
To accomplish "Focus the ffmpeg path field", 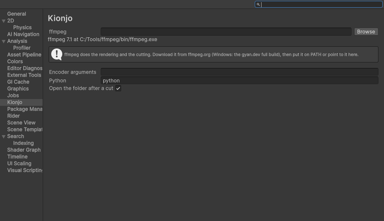I will point(226,32).
